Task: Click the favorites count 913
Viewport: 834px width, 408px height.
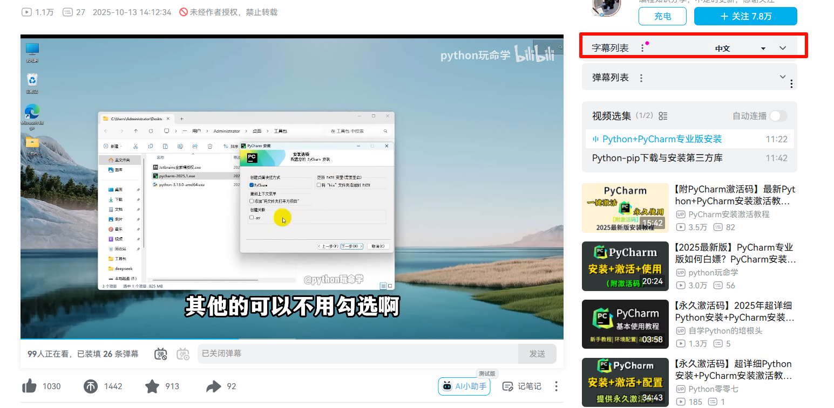Action: click(x=172, y=386)
